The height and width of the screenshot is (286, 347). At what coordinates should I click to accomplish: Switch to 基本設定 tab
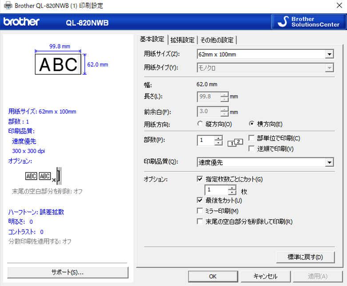pyautogui.click(x=152, y=40)
